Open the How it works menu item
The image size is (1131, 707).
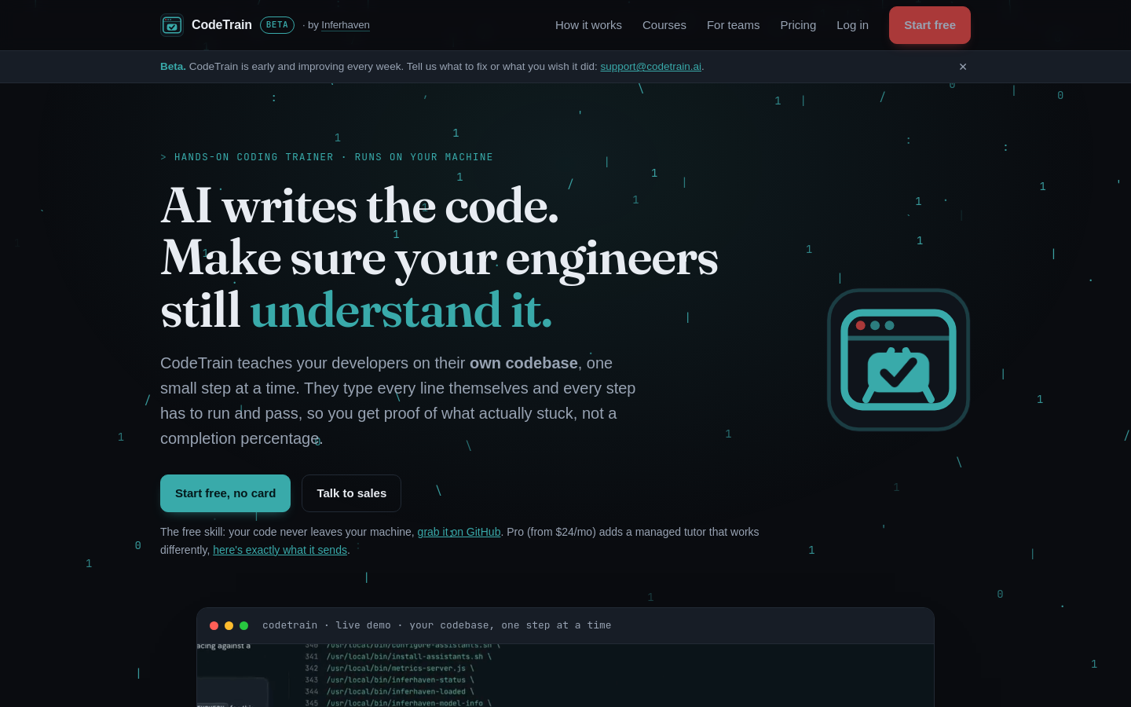pos(588,25)
